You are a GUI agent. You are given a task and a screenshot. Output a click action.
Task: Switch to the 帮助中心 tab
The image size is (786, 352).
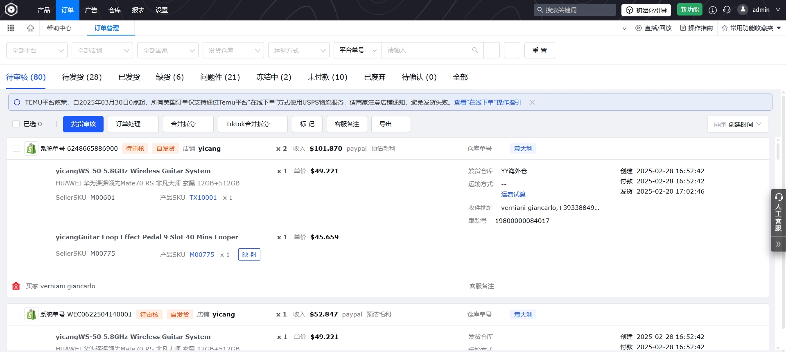tap(59, 28)
